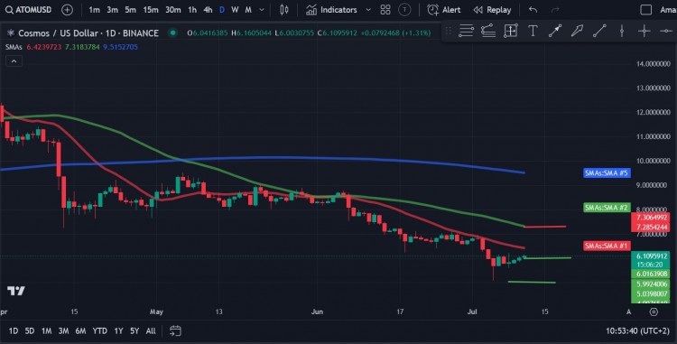Create a new Alert
Image resolution: width=677 pixels, height=344 pixels.
(x=443, y=10)
